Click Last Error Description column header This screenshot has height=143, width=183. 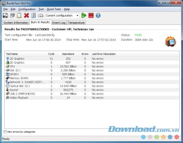(135, 54)
